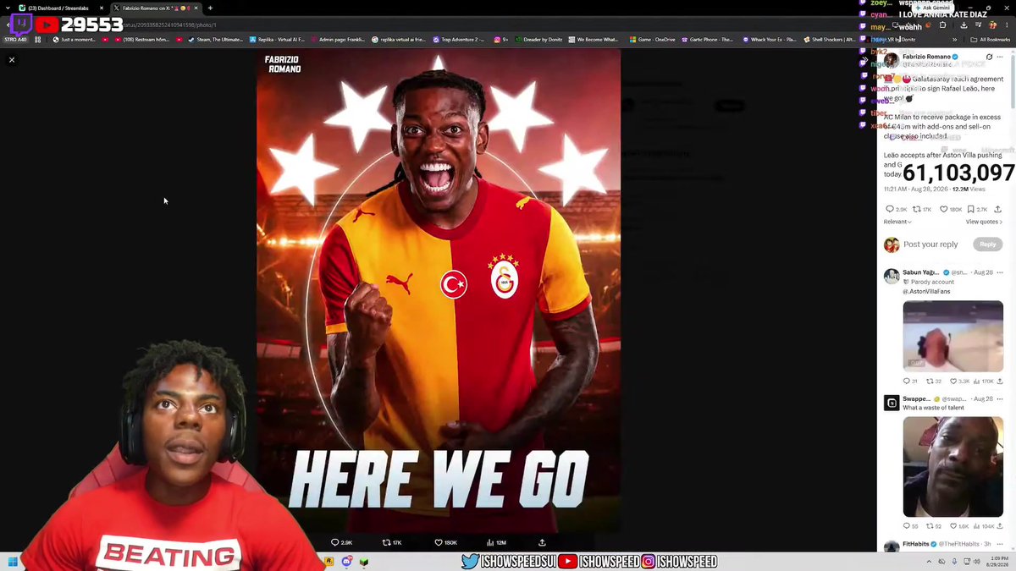1016x571 pixels.
Task: Click the Grok icon on Fabrizio tweet
Action: pos(989,58)
